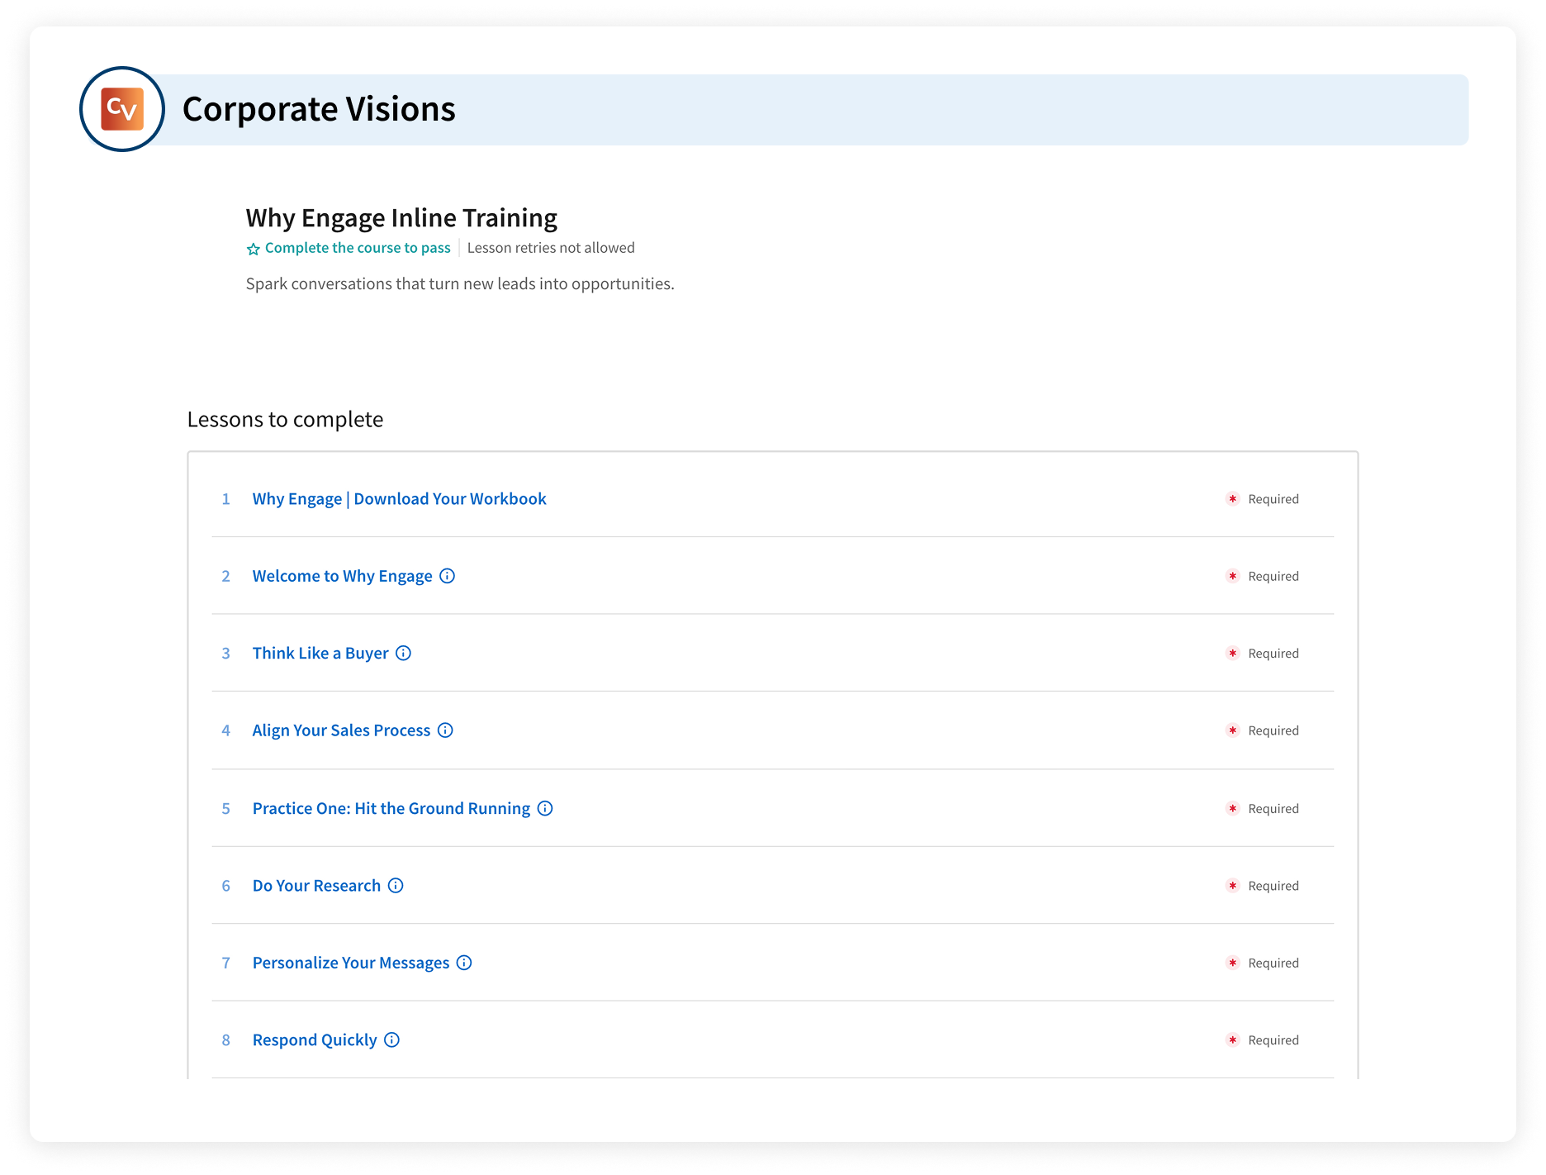Open Why Engage | Download Your Workbook lesson

[x=399, y=499]
